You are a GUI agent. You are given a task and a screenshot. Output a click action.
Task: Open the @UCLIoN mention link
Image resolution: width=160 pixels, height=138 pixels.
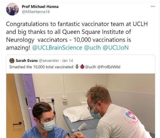coord(116,48)
